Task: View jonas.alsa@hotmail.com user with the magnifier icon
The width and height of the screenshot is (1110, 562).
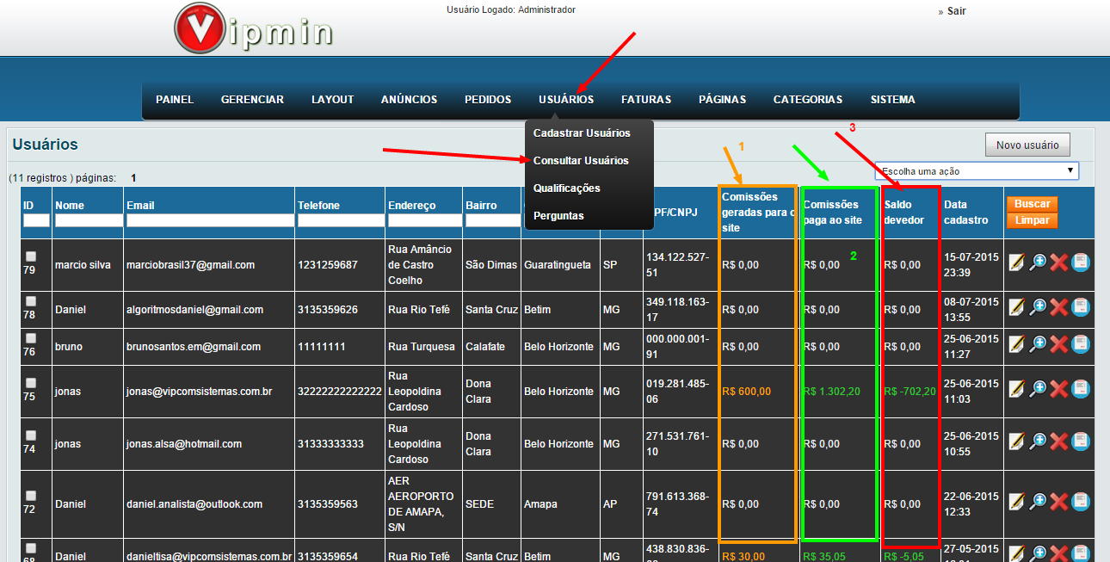Action: click(1038, 442)
